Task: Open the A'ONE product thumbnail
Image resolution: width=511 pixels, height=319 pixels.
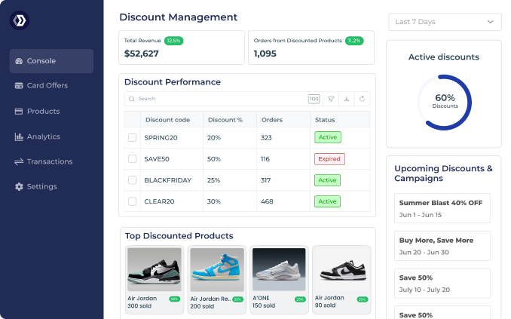Action: (278, 269)
